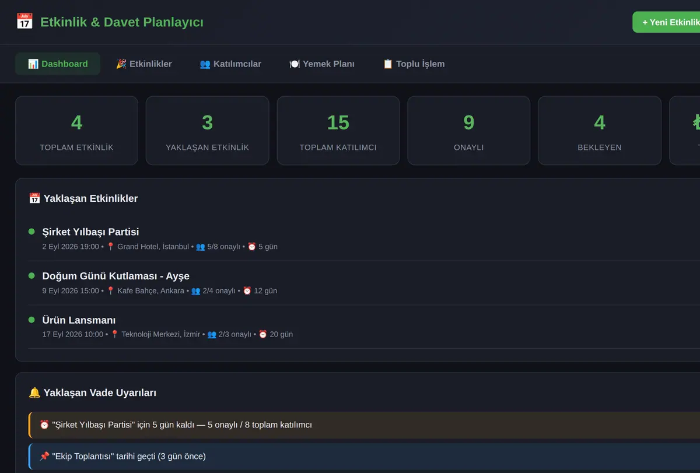The width and height of the screenshot is (700, 473).
Task: Click location pin icon next to Grand Hotel
Action: tap(111, 247)
